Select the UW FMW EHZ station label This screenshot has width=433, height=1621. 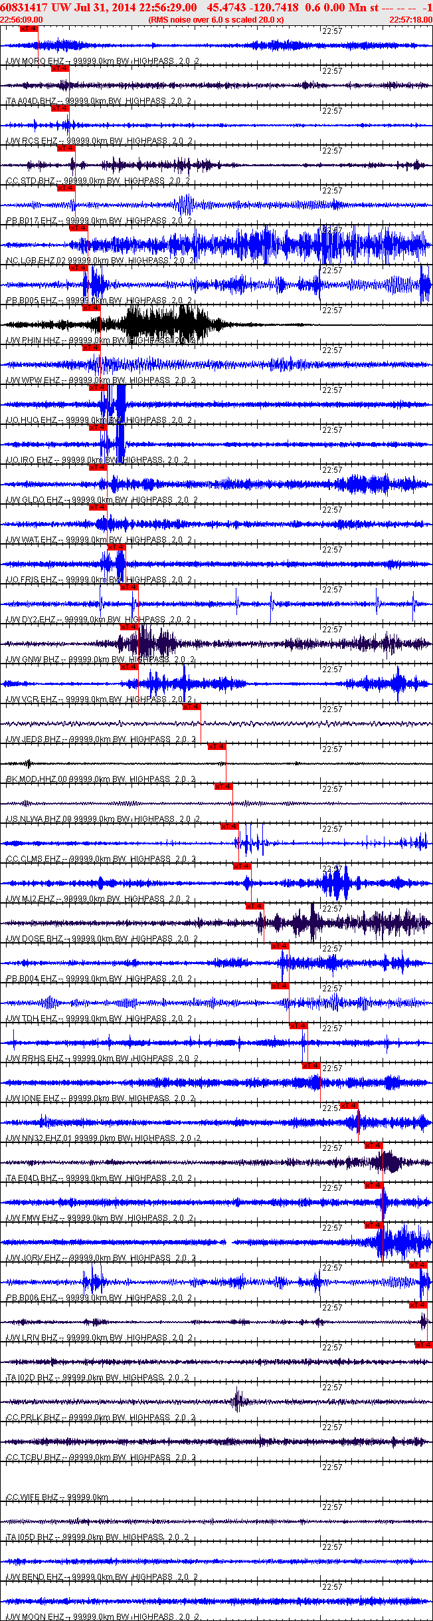tap(32, 1218)
